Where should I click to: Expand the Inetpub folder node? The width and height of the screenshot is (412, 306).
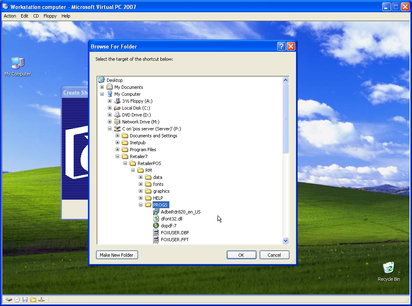(117, 143)
